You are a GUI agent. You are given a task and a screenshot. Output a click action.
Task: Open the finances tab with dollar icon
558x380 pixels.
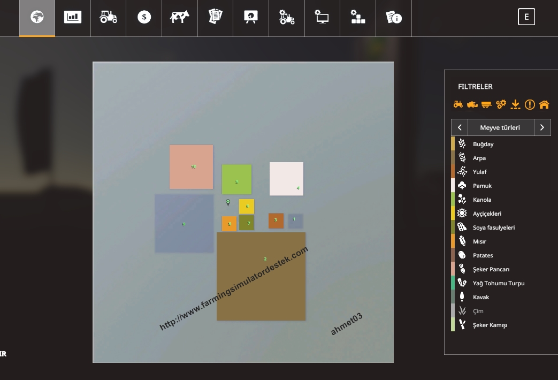coord(144,17)
